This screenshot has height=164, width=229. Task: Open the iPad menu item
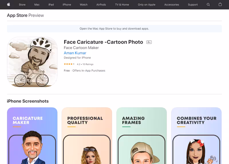pyautogui.click(x=51, y=5)
